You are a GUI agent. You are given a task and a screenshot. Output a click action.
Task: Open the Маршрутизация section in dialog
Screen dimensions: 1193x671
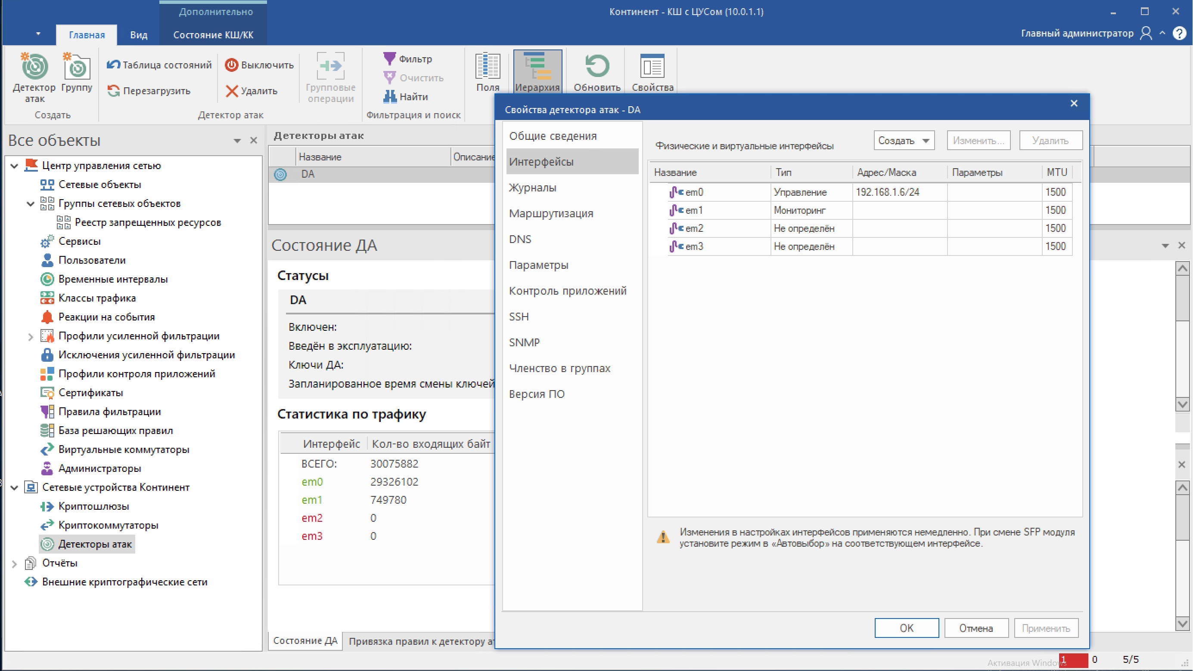[551, 213]
